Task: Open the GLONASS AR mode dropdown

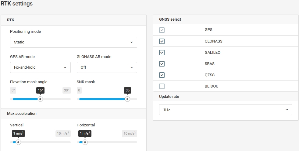Action: [107, 67]
